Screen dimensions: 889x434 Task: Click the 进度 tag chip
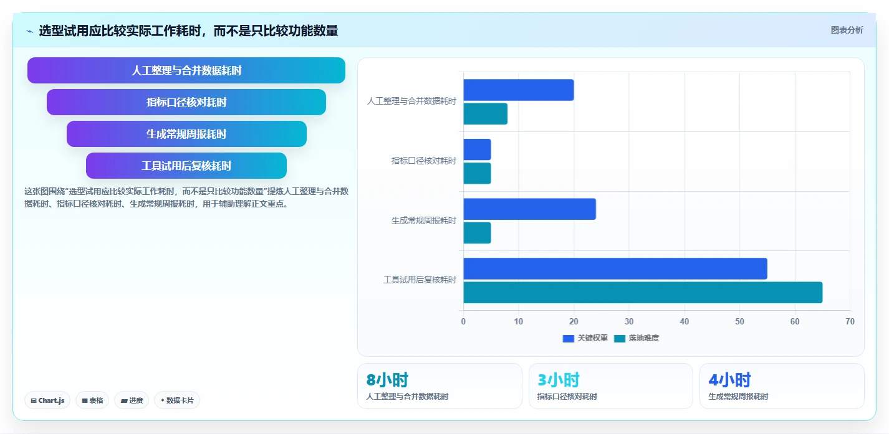tap(132, 400)
